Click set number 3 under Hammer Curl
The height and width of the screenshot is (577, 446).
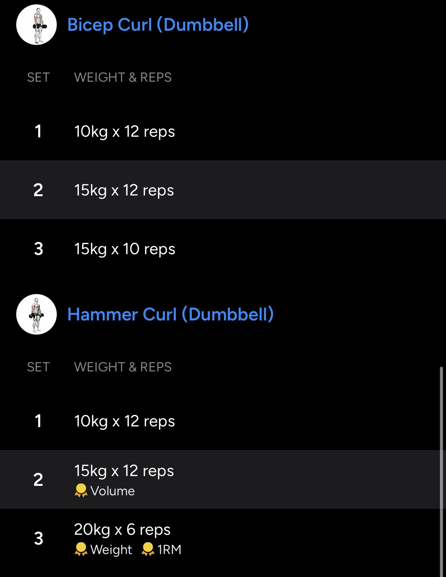[x=39, y=538]
